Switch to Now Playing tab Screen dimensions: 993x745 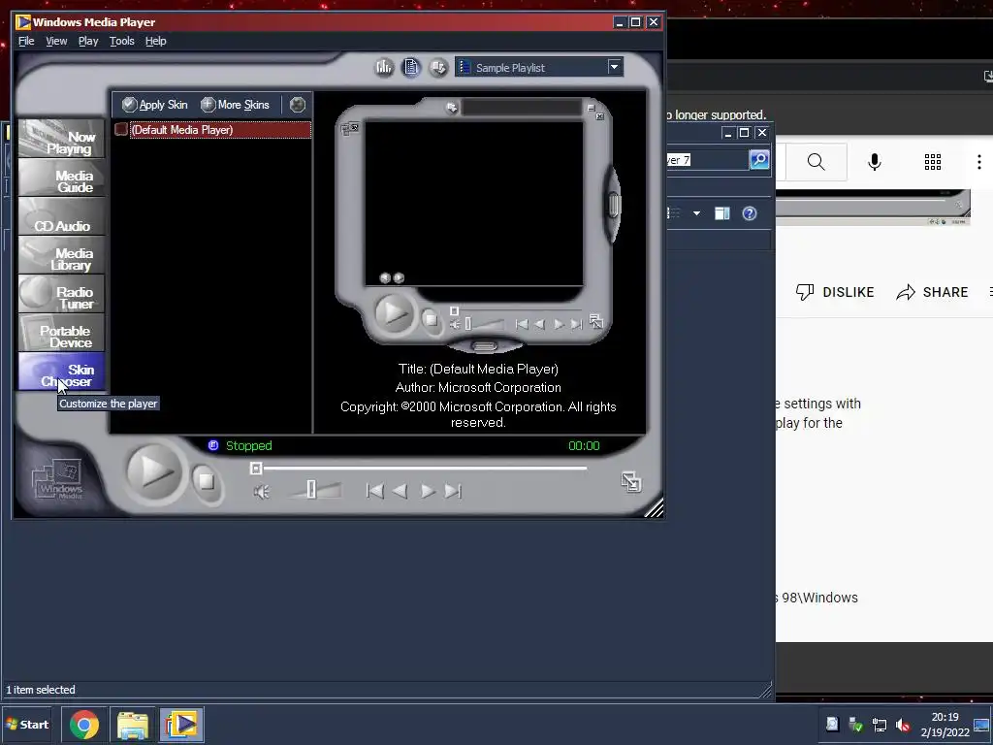(x=61, y=138)
